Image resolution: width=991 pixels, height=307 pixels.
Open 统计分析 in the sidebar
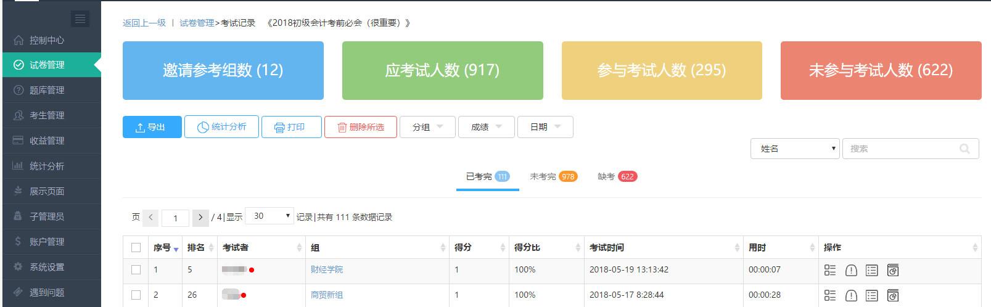[51, 166]
